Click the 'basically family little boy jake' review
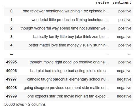Viewport: 137px width, 109px height. pos(71,37)
